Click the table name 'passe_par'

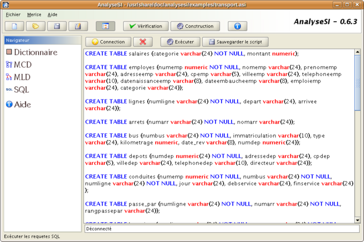coord(142,204)
